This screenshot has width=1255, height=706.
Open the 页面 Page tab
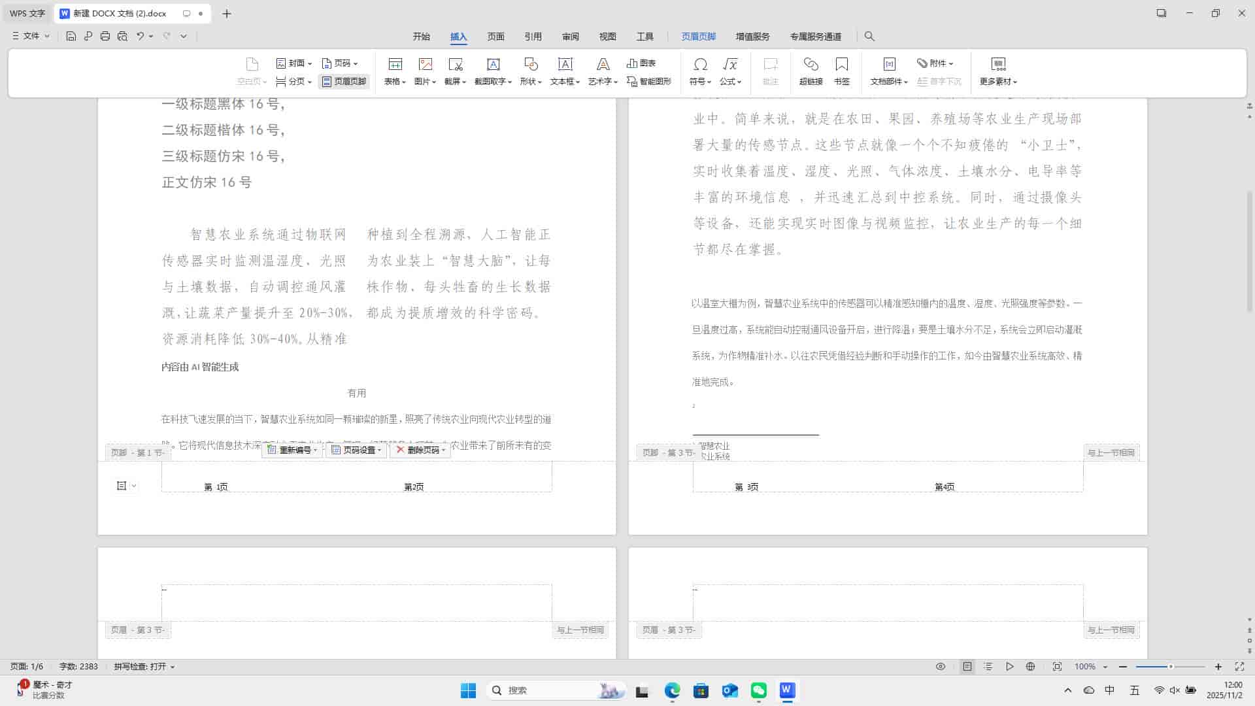[496, 37]
